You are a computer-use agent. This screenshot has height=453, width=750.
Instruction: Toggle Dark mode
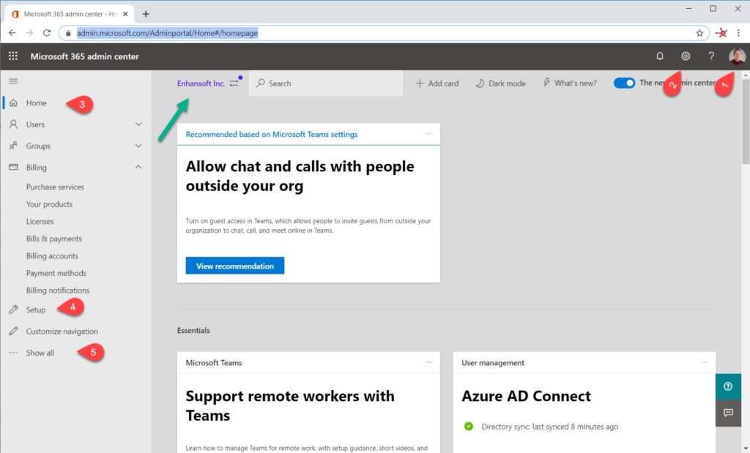500,83
